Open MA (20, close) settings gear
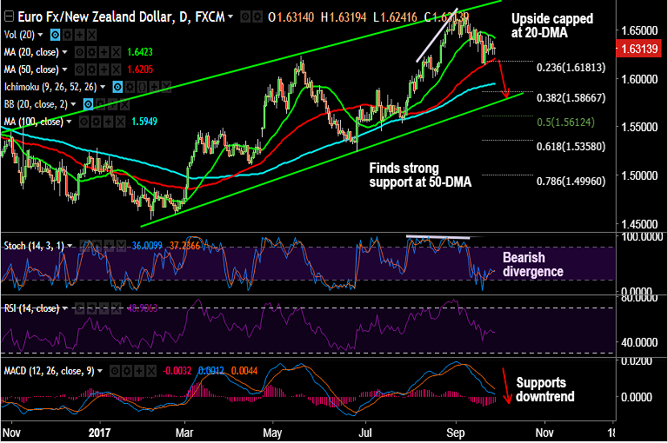The width and height of the screenshot is (668, 443). [x=91, y=52]
